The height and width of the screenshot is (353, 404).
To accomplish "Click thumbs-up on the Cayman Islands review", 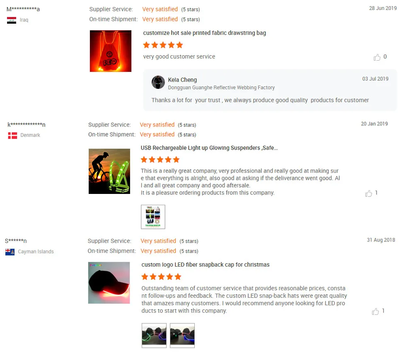I will (375, 311).
